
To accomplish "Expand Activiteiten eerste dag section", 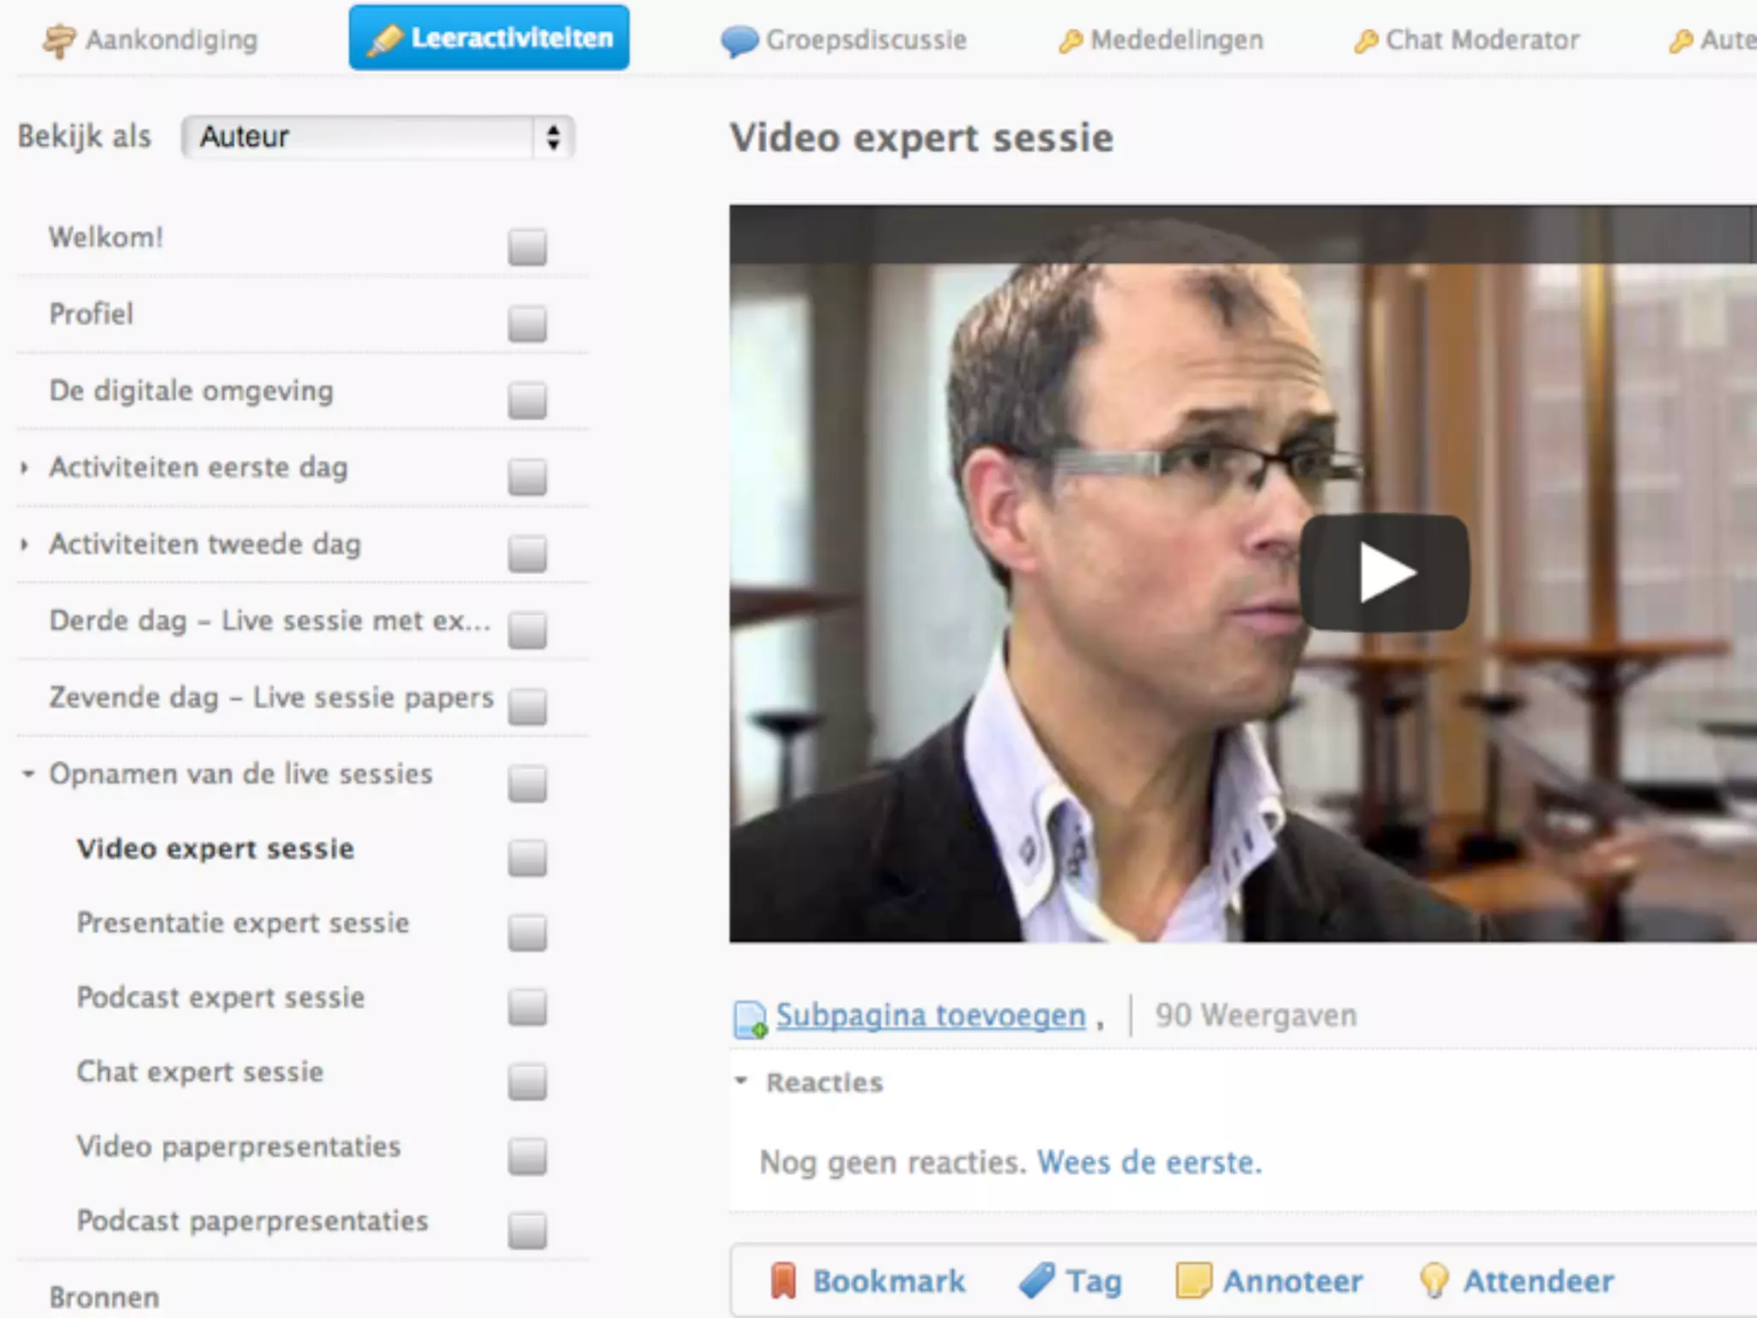I will 25,468.
